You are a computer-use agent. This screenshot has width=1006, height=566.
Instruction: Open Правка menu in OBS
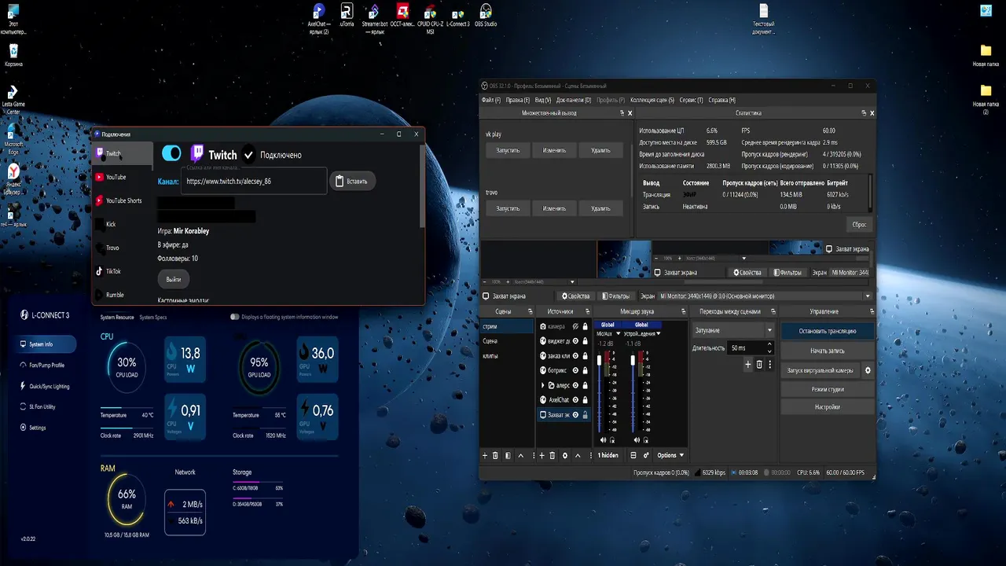[518, 100]
